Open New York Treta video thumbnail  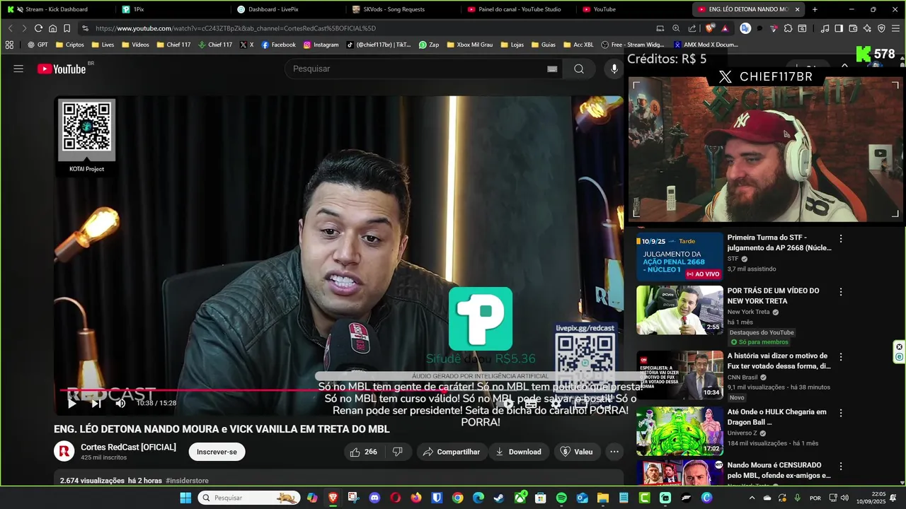[x=679, y=310]
